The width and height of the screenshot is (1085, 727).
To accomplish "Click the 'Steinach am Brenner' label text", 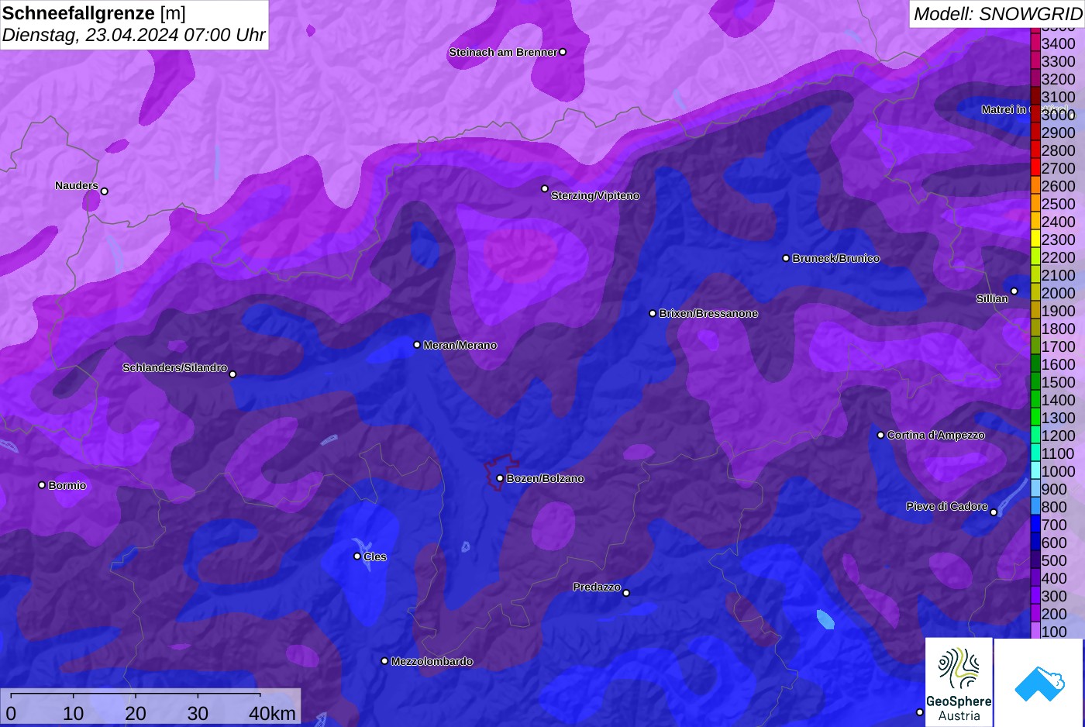I will coord(503,52).
